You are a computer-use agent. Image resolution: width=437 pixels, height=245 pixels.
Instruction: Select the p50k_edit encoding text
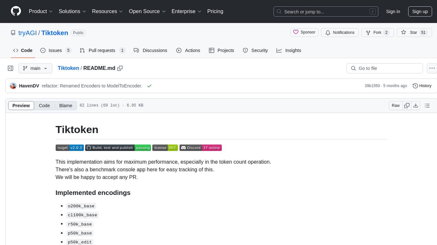click(x=80, y=242)
